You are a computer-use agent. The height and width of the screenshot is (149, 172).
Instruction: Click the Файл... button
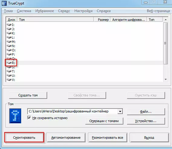point(146,112)
